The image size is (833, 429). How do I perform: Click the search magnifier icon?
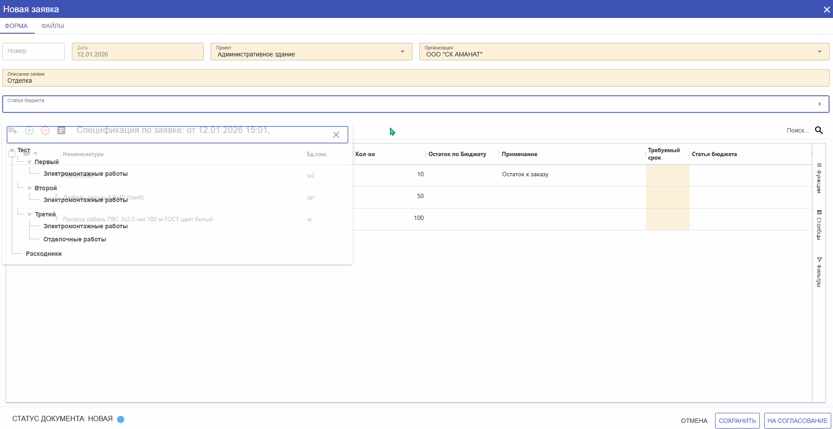click(819, 130)
